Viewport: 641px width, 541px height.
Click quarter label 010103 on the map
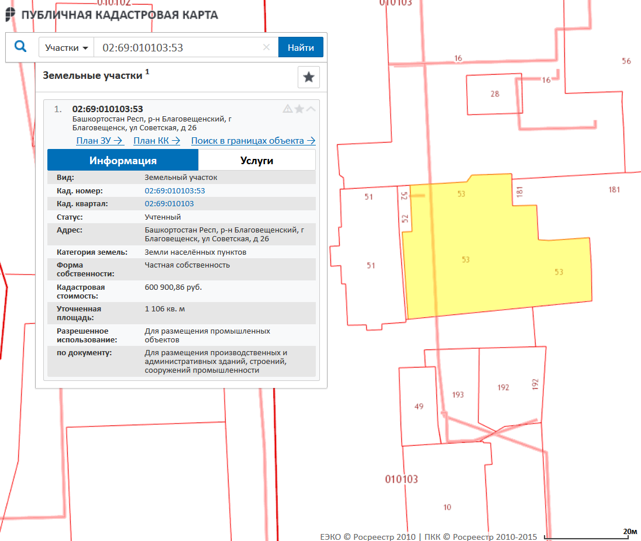(x=401, y=479)
